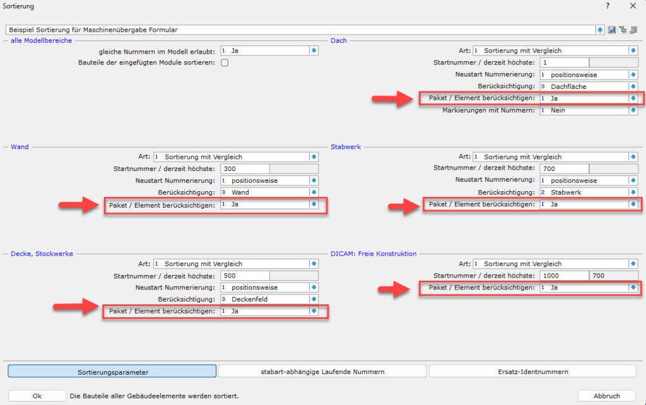Image resolution: width=646 pixels, height=405 pixels.
Task: Expand Wand 'Paket / Element berücksichtigen' dropdown
Action: 314,204
